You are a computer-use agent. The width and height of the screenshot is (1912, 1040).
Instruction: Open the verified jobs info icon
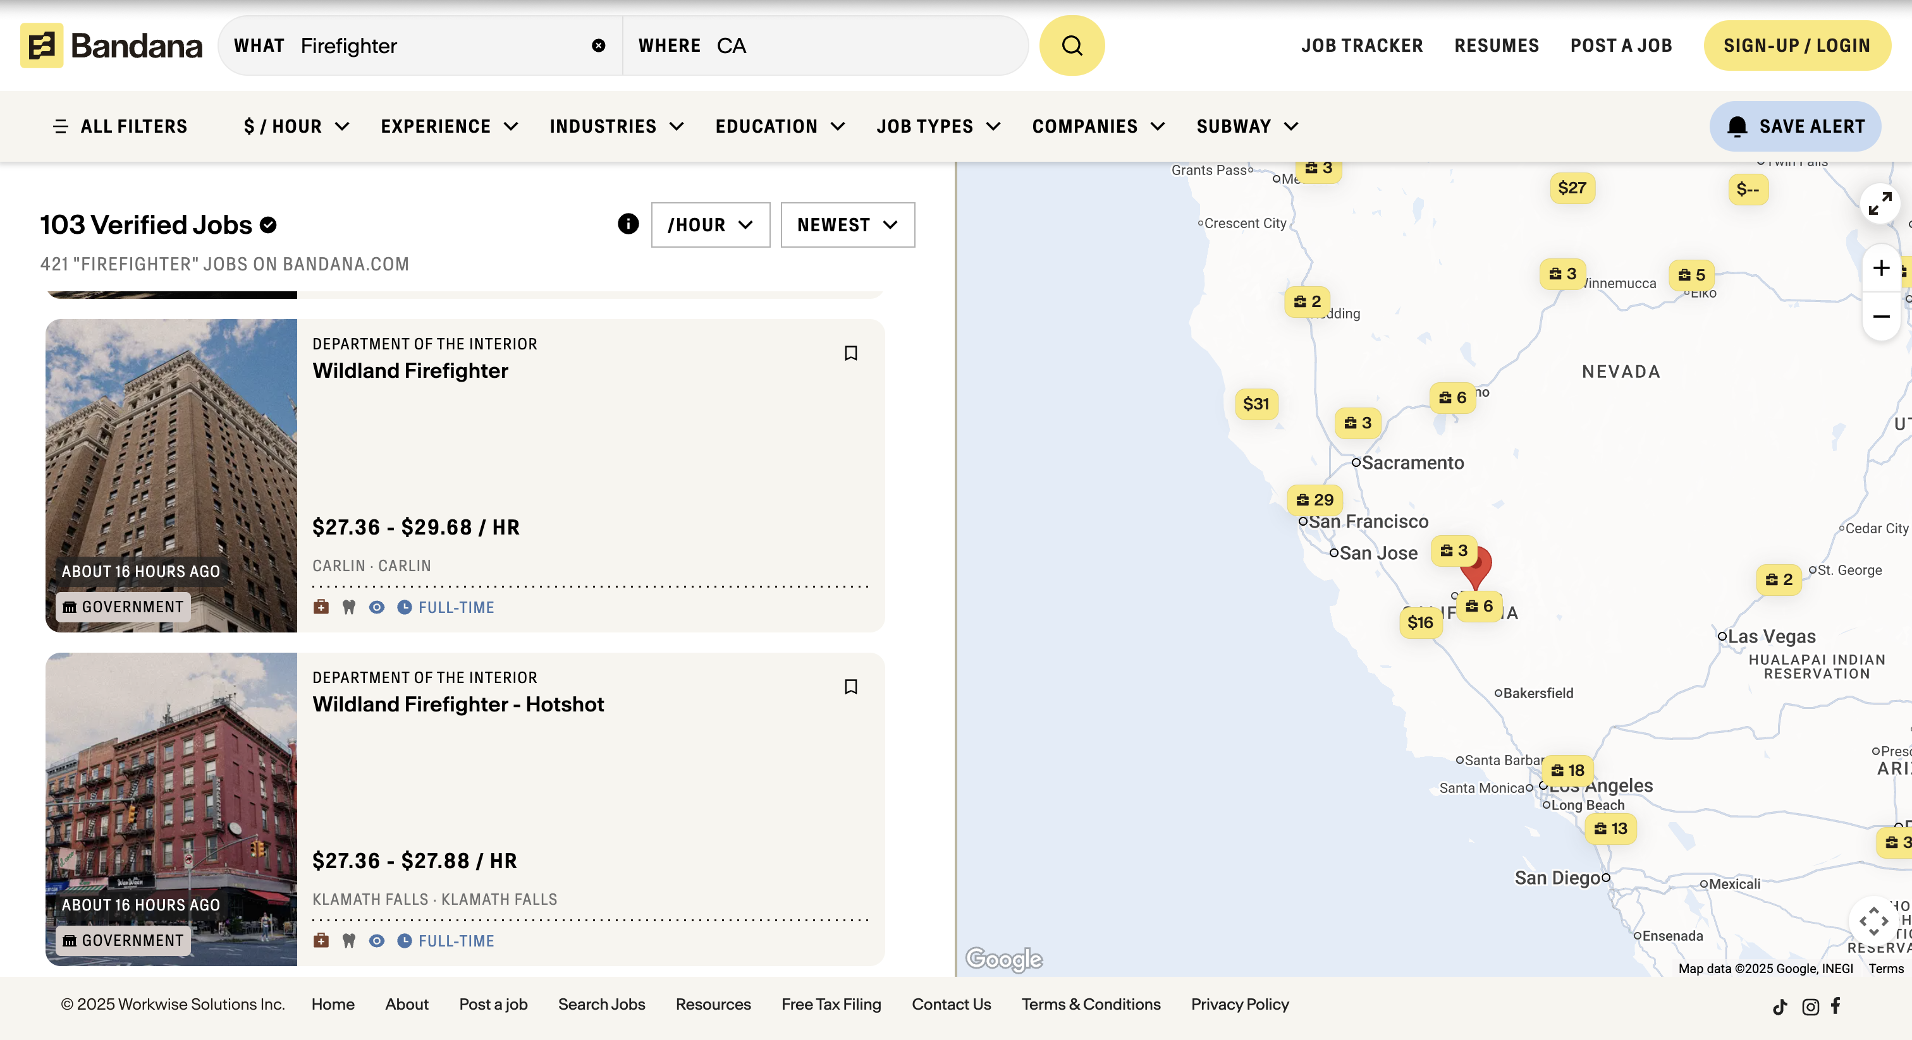[x=628, y=224]
